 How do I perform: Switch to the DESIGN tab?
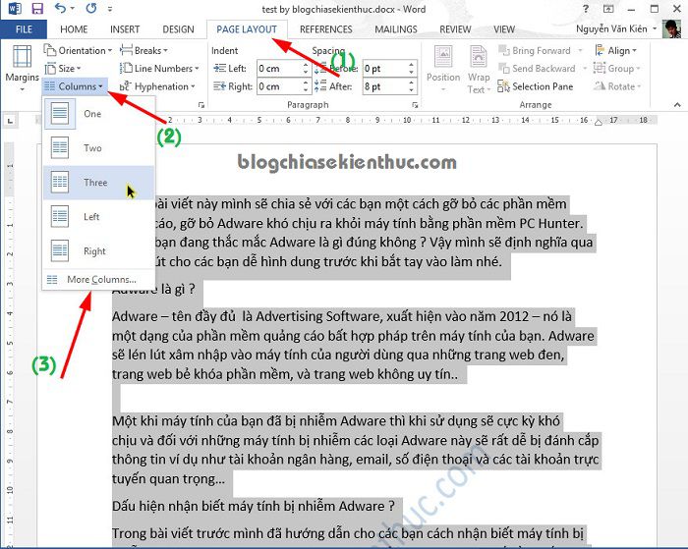tap(178, 29)
